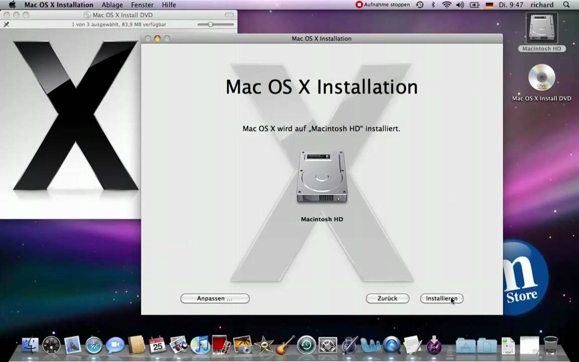Open Wi-Fi status menu
This screenshot has width=579, height=362.
[447, 5]
